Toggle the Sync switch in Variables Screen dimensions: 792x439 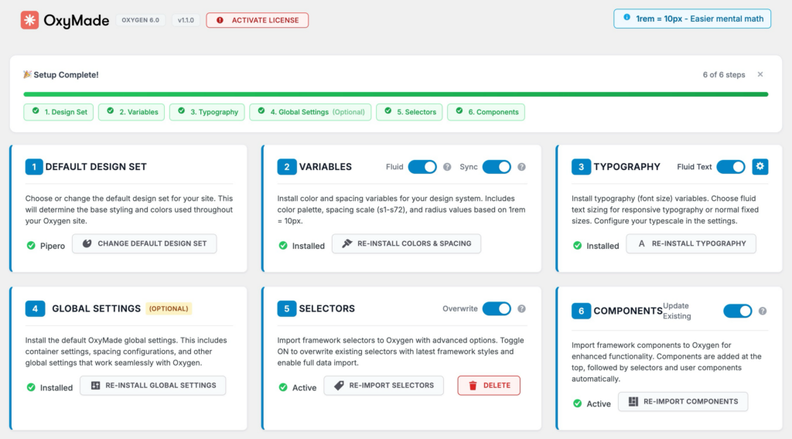pyautogui.click(x=497, y=167)
